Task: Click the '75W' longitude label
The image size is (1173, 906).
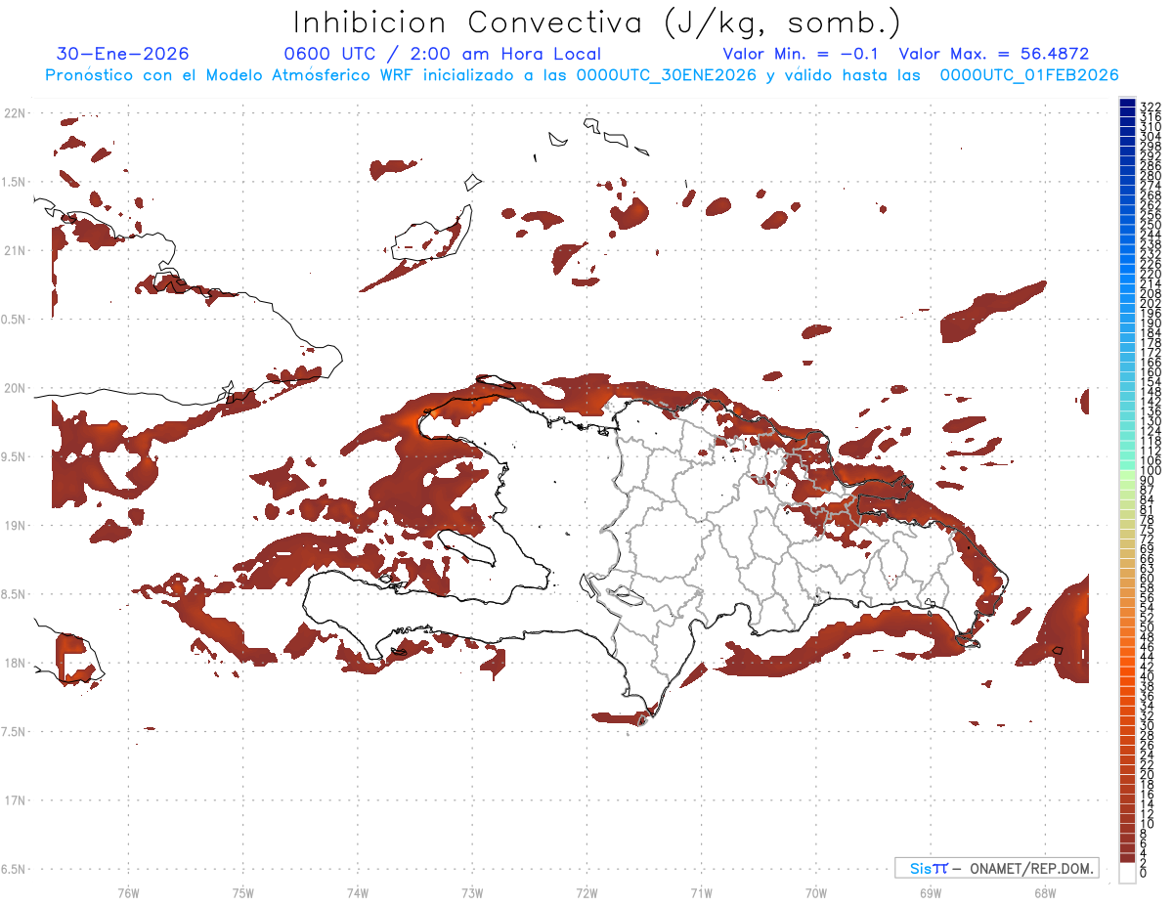Action: 243,892
